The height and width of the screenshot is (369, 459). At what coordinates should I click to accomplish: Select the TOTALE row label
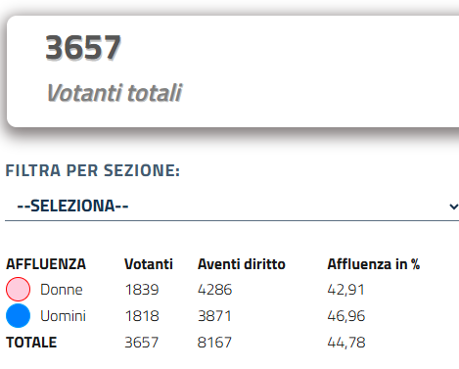(x=31, y=343)
